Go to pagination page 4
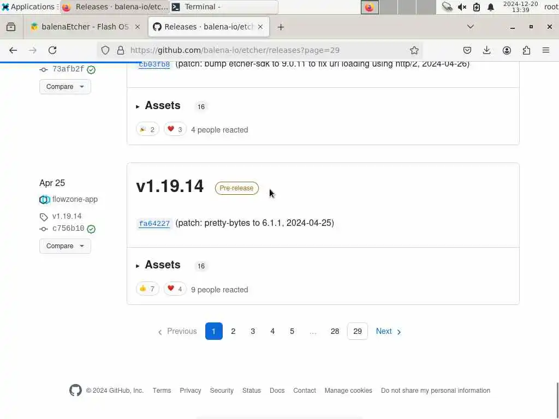This screenshot has height=419, width=559. (272, 331)
